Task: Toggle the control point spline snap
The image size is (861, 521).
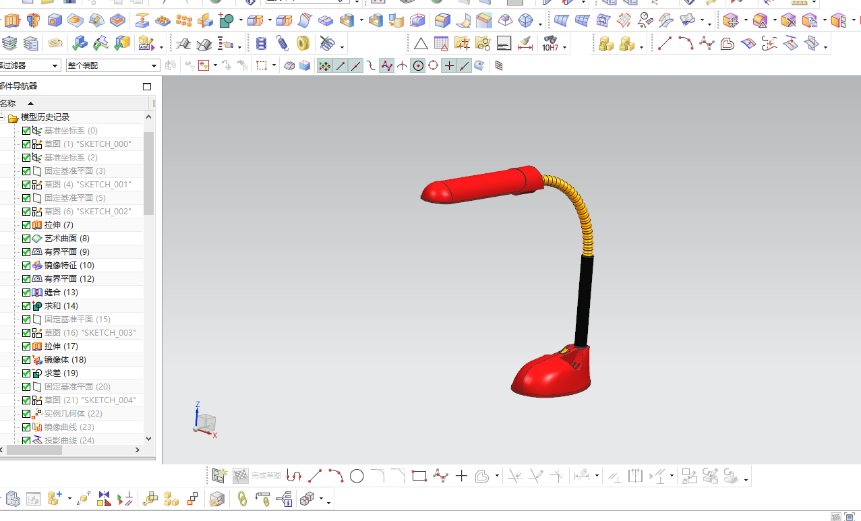Action: pos(386,65)
